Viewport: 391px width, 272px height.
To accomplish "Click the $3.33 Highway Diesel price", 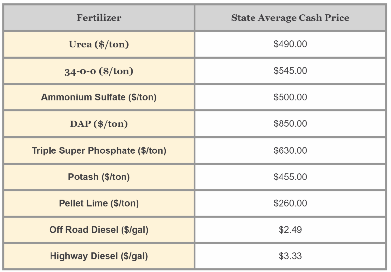I will 290,256.
